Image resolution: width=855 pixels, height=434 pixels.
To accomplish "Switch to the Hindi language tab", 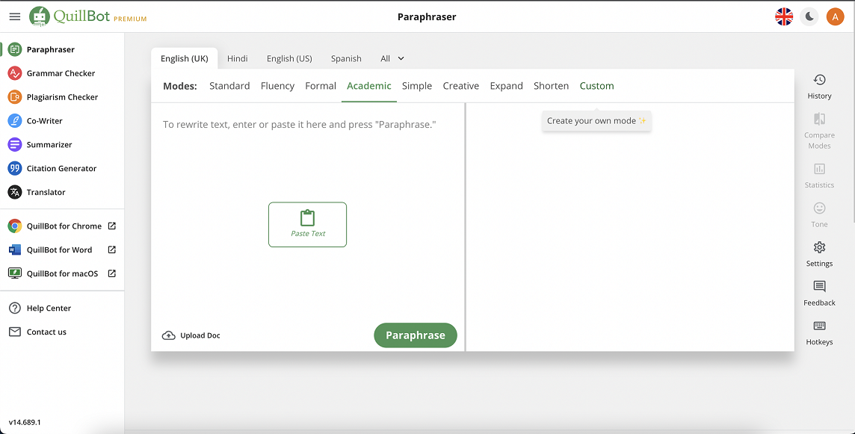I will coord(237,58).
